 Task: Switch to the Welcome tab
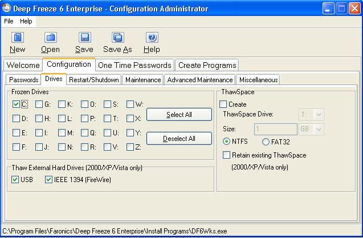pos(23,65)
